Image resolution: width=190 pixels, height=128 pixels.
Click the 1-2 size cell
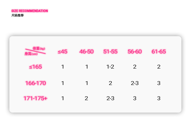click(110, 67)
